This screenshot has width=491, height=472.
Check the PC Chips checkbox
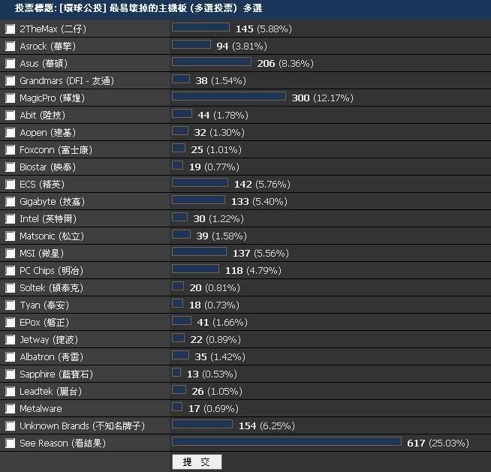coord(10,271)
